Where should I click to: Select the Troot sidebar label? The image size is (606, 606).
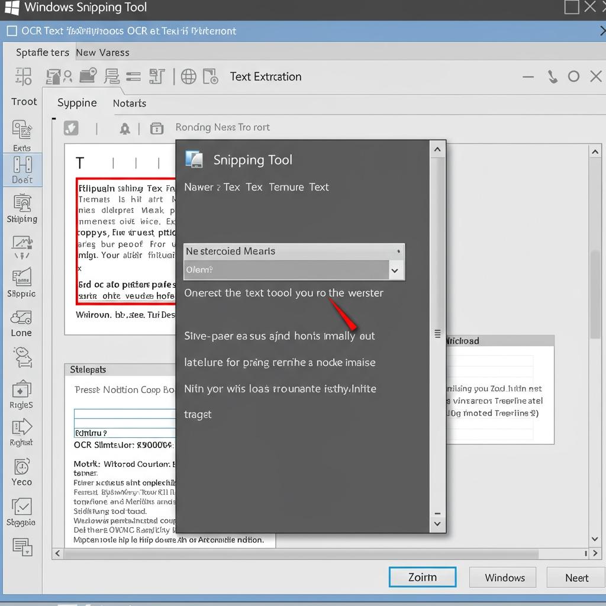[x=24, y=102]
